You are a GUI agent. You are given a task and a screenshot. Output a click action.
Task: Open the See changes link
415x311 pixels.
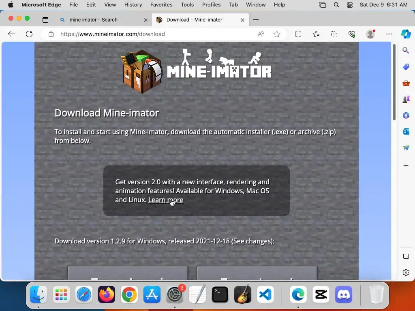click(253, 241)
